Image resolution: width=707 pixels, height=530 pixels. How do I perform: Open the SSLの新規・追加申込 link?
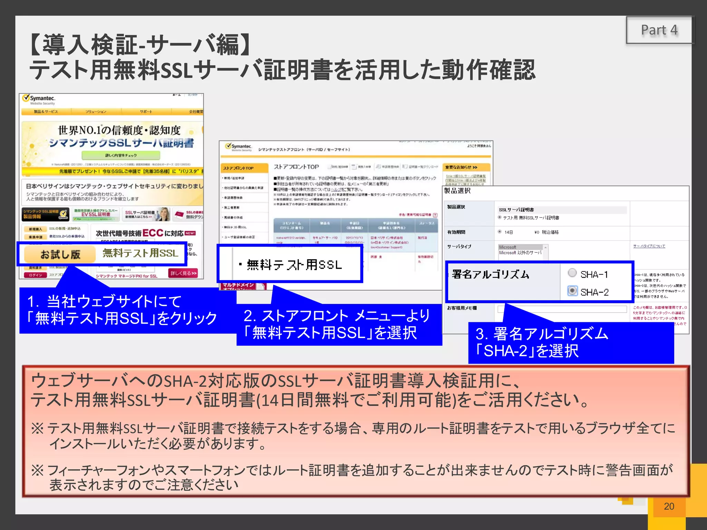coord(65,229)
